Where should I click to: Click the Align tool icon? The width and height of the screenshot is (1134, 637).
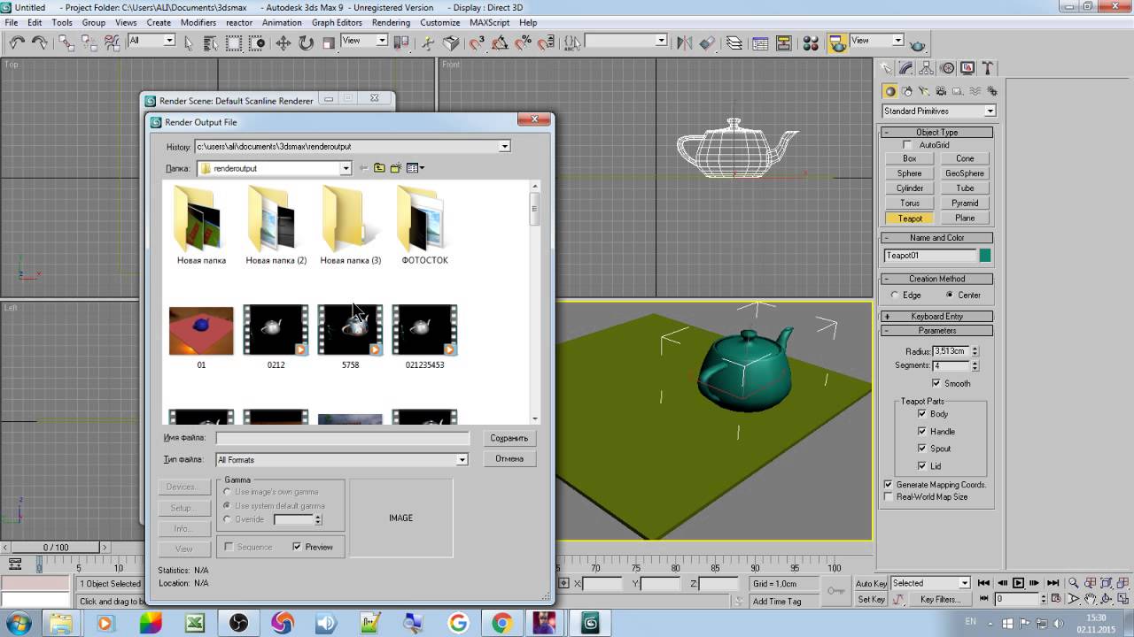click(707, 42)
